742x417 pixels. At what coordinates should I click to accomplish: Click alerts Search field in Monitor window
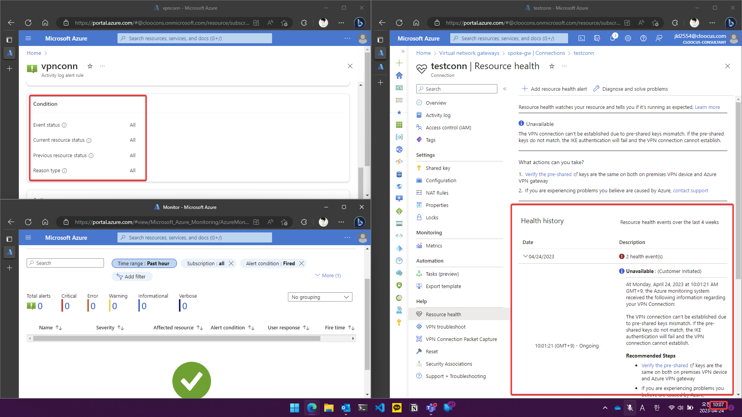pyautogui.click(x=65, y=263)
